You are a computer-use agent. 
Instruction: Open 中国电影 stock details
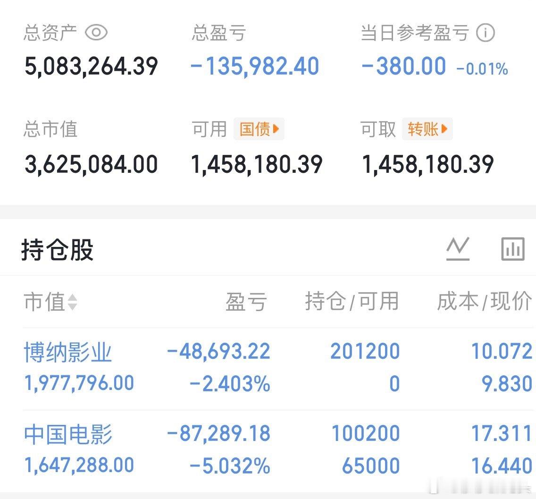point(67,433)
